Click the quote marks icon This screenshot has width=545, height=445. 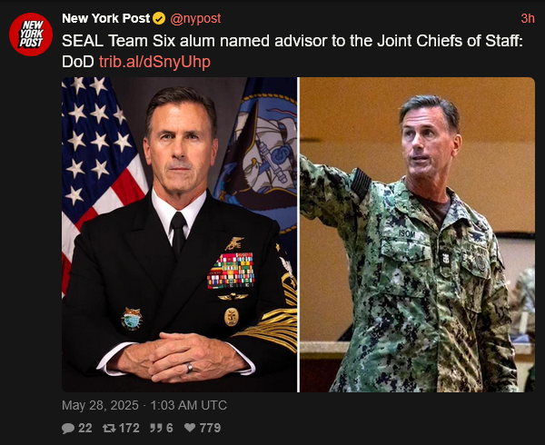click(156, 428)
